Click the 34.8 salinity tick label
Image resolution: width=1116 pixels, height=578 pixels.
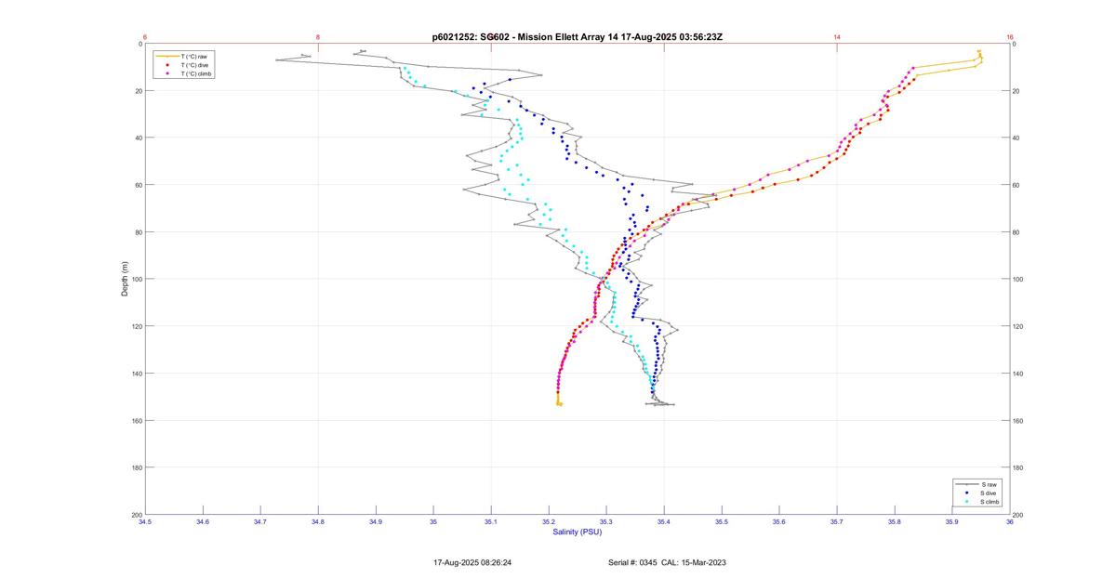[x=318, y=521]
